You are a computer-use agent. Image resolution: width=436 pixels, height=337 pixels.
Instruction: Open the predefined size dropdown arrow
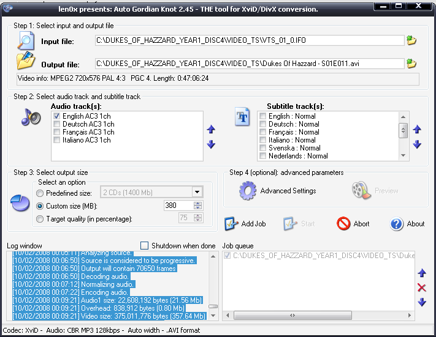(x=197, y=192)
